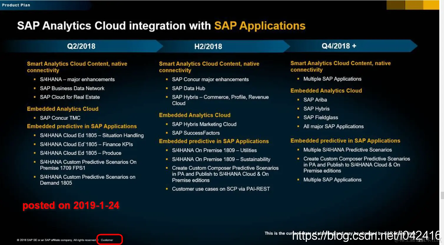Click 'Embedded predictive in SAP Applications' heading under Q4/2018 +
The width and height of the screenshot is (444, 245).
(x=345, y=141)
